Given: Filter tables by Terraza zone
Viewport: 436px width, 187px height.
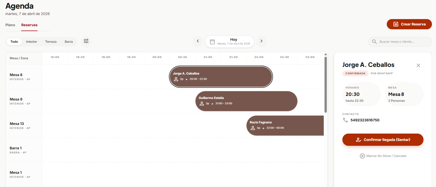Looking at the screenshot, I should pyautogui.click(x=51, y=42).
